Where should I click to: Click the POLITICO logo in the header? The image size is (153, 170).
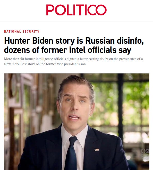click(x=76, y=10)
